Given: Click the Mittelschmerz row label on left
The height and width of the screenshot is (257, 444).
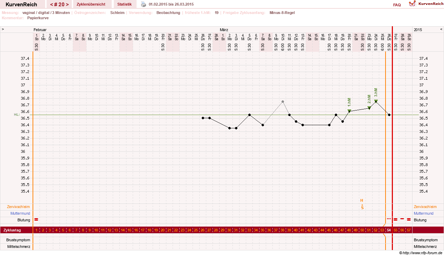Looking at the screenshot, I should [19, 247].
